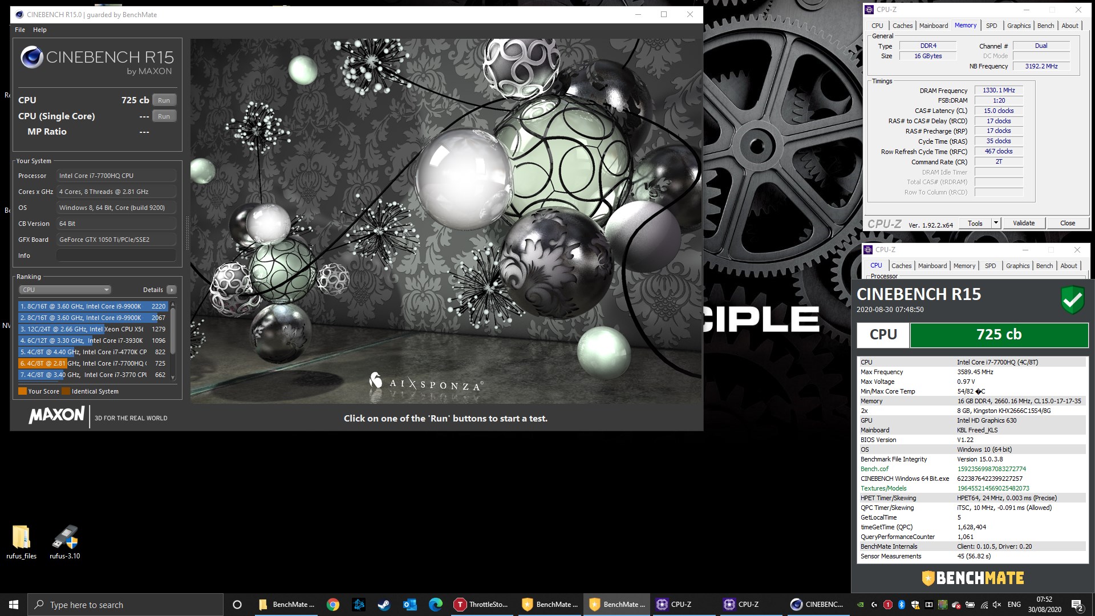Switch to SPD tab in top CPU-Z window
The image size is (1095, 616).
pyautogui.click(x=992, y=26)
